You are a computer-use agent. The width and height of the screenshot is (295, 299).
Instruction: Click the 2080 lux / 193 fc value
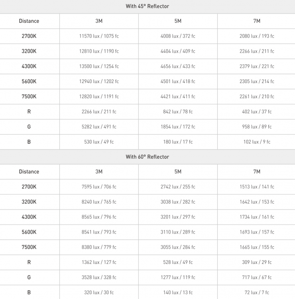257,36
